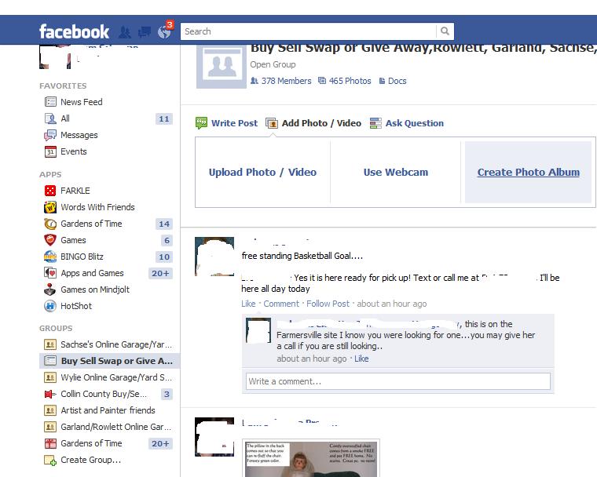
Task: Click Create Photo Album link
Action: tap(529, 172)
